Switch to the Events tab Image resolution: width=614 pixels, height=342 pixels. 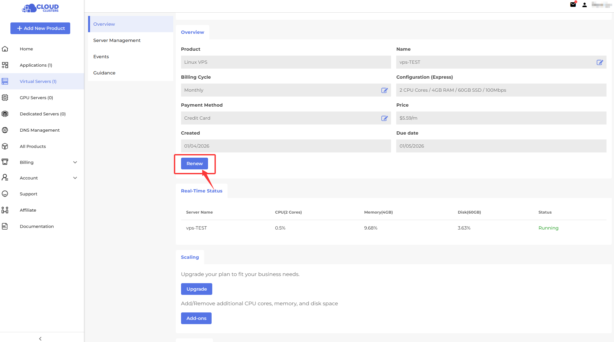pyautogui.click(x=101, y=57)
